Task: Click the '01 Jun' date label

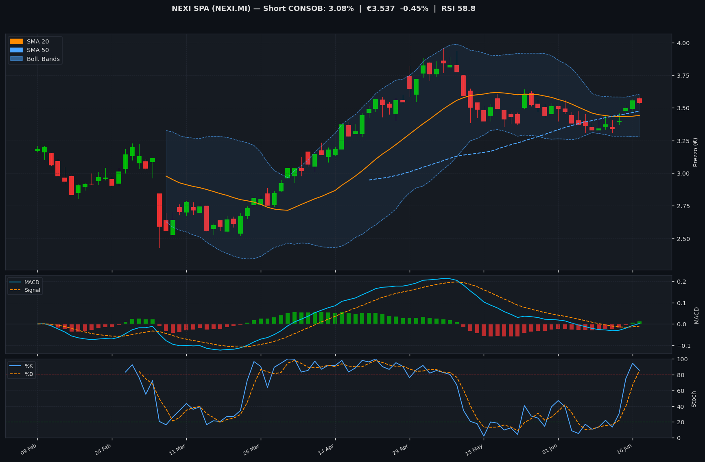Action: pos(549,450)
